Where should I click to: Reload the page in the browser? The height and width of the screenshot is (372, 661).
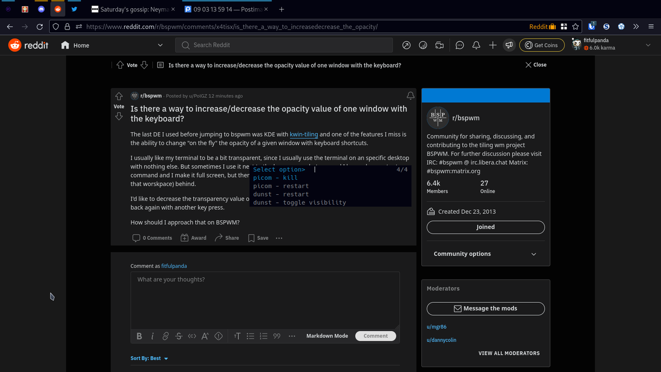40,26
